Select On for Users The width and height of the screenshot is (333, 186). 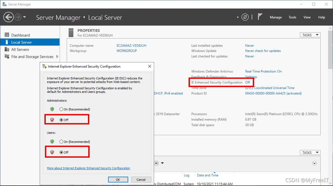click(x=61, y=142)
